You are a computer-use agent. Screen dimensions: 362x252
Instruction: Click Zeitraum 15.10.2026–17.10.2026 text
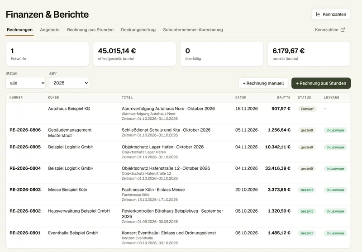[x=150, y=200]
